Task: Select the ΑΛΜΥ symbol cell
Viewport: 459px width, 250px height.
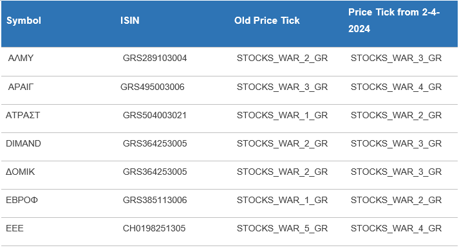Action: click(21, 58)
